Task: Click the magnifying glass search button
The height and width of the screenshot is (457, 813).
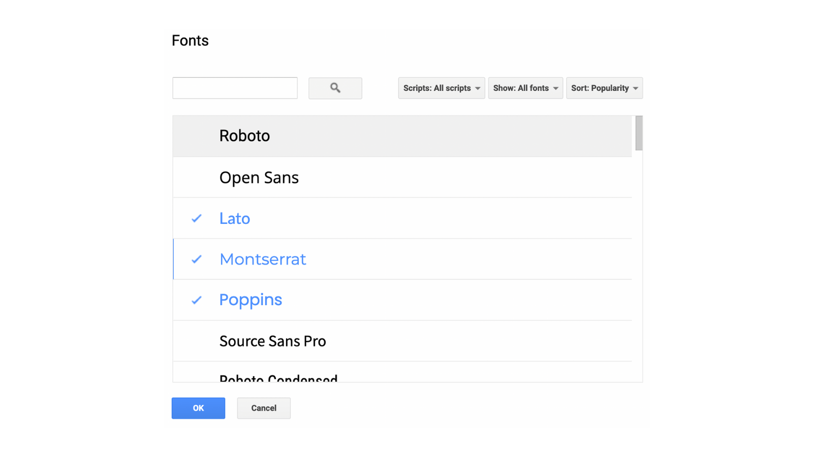Action: (x=335, y=88)
